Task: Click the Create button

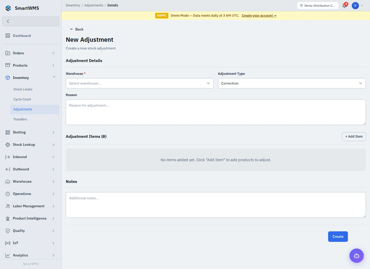Action: [x=338, y=237]
